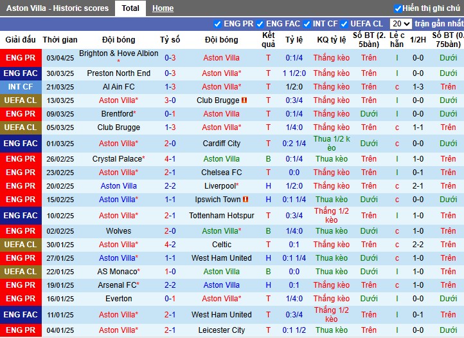
Task: Open Preston North End team link
Action: pos(119,73)
